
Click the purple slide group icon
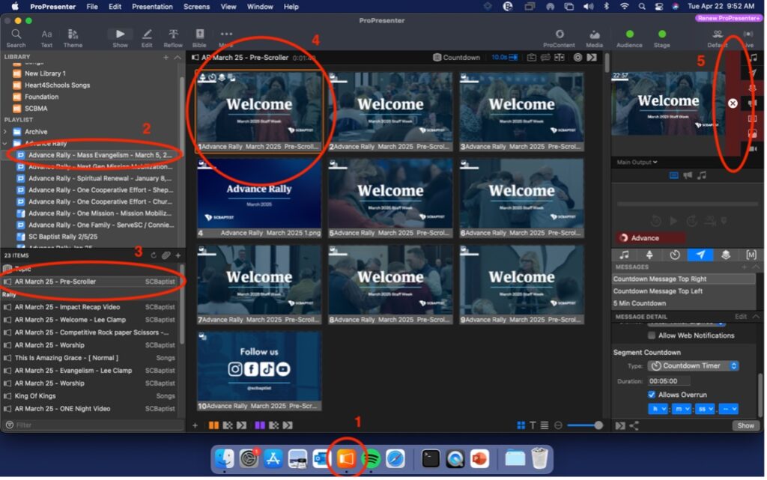point(260,425)
